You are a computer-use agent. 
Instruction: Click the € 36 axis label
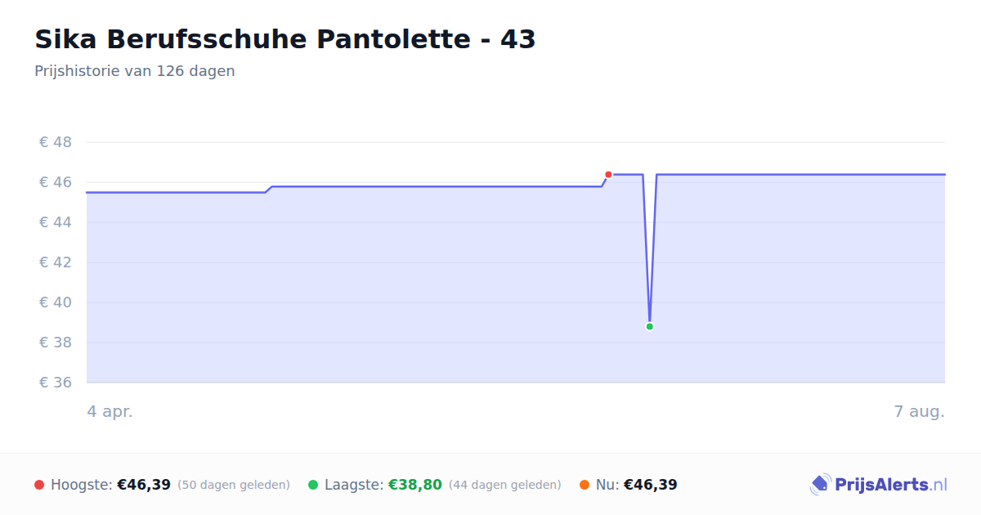point(56,383)
